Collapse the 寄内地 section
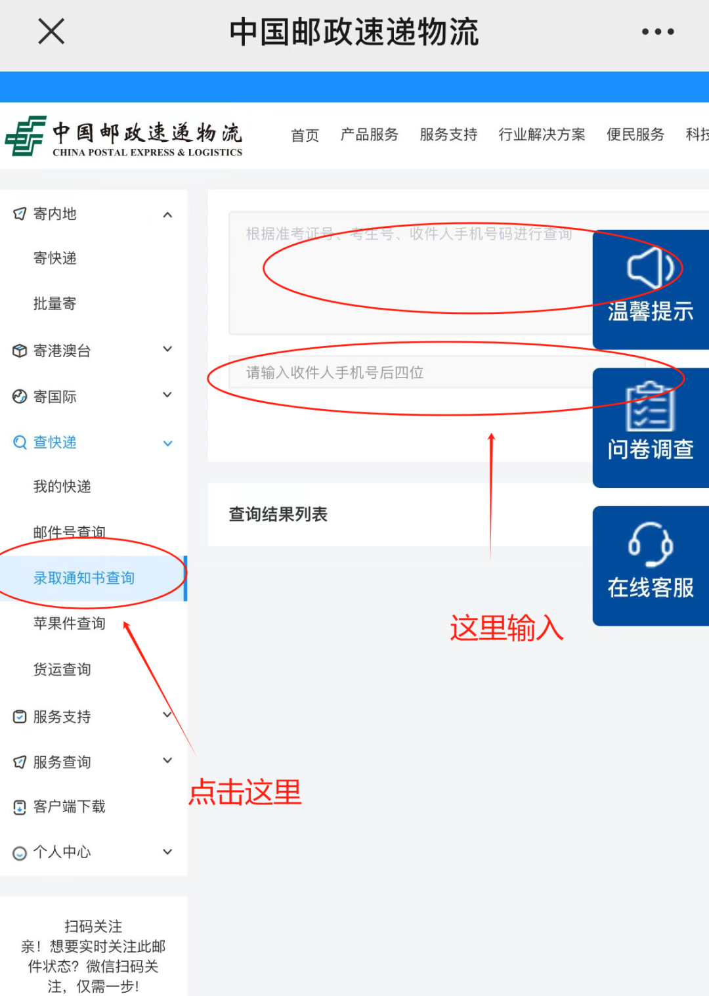 (x=168, y=214)
